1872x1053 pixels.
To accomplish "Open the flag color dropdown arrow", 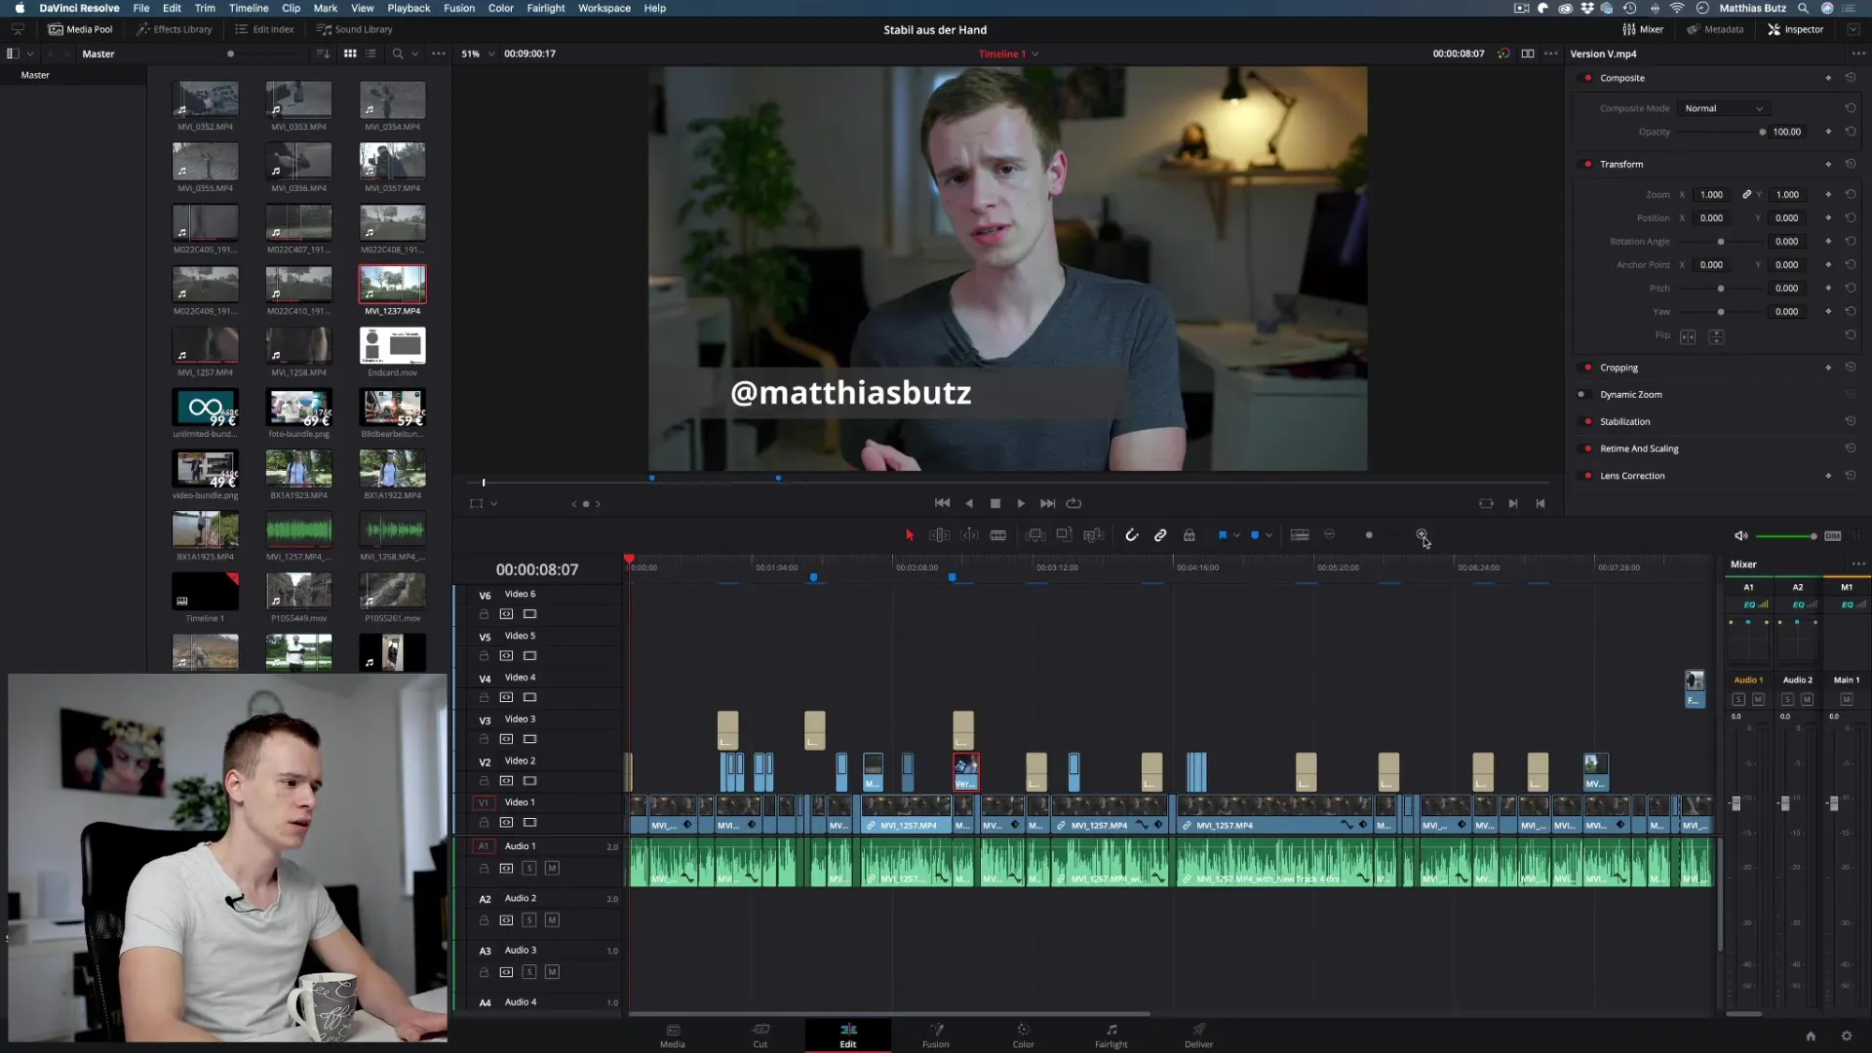I will 1236,535.
